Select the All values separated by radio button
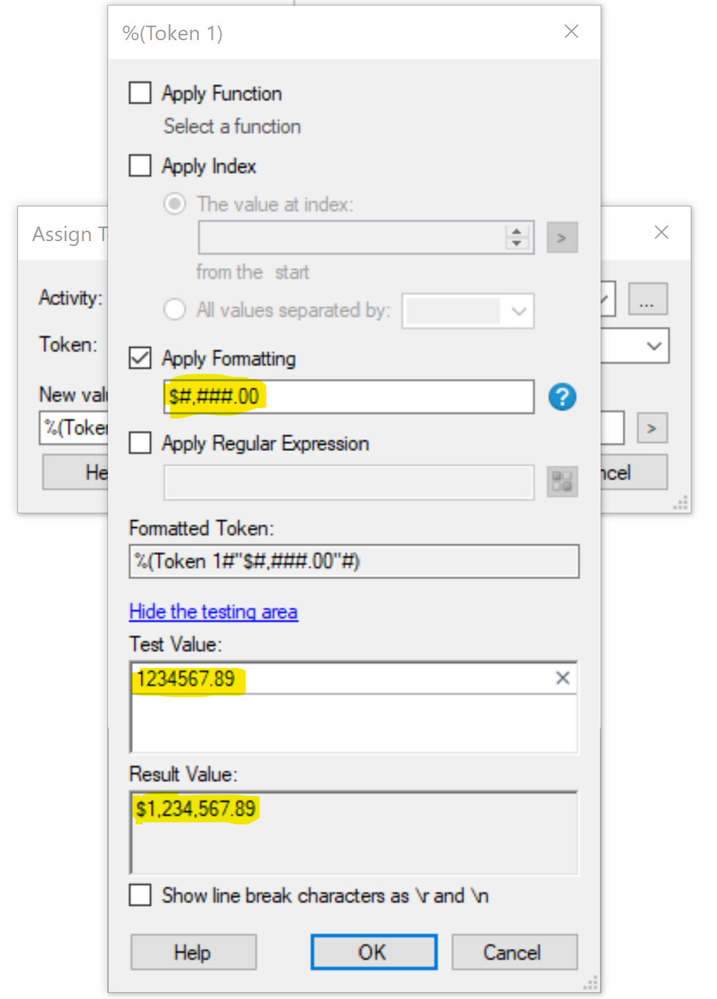Screen dimensions: 717x999 point(175,310)
